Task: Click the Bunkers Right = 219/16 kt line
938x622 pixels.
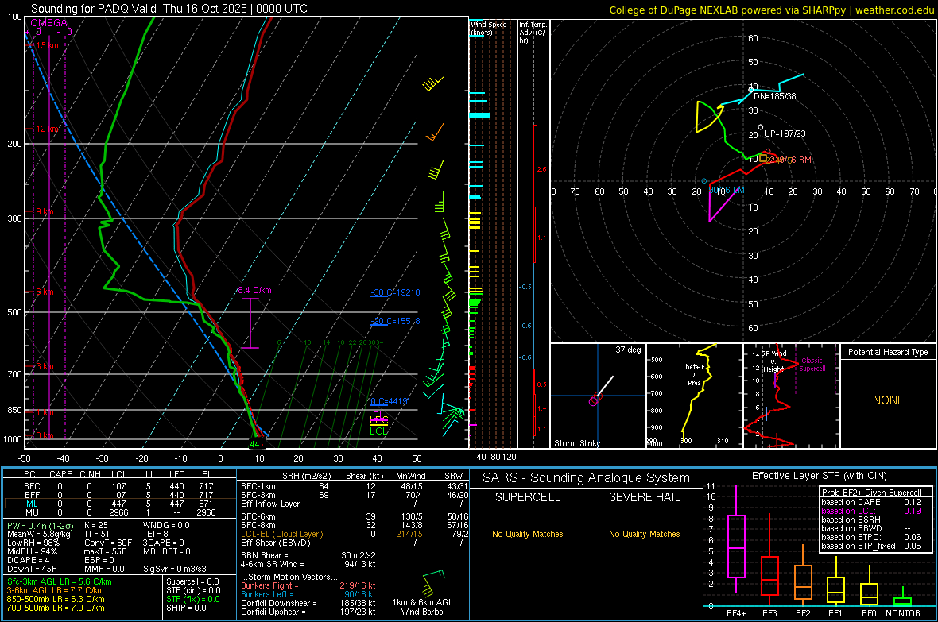Action: (308, 585)
